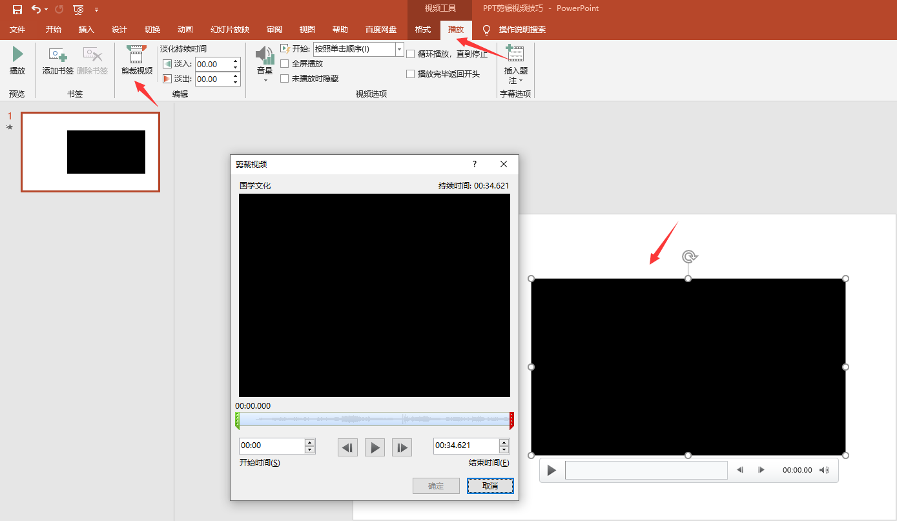Play the video on the slide

coord(552,470)
